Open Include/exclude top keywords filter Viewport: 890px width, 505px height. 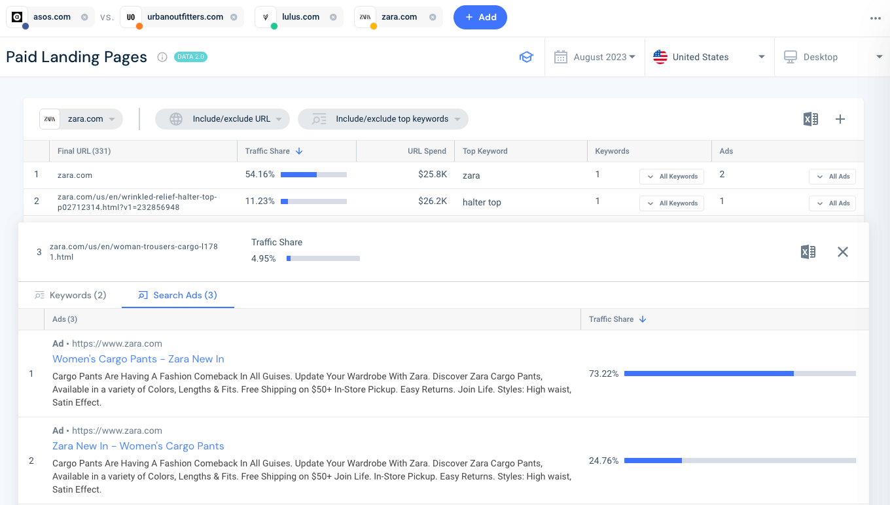pyautogui.click(x=383, y=119)
